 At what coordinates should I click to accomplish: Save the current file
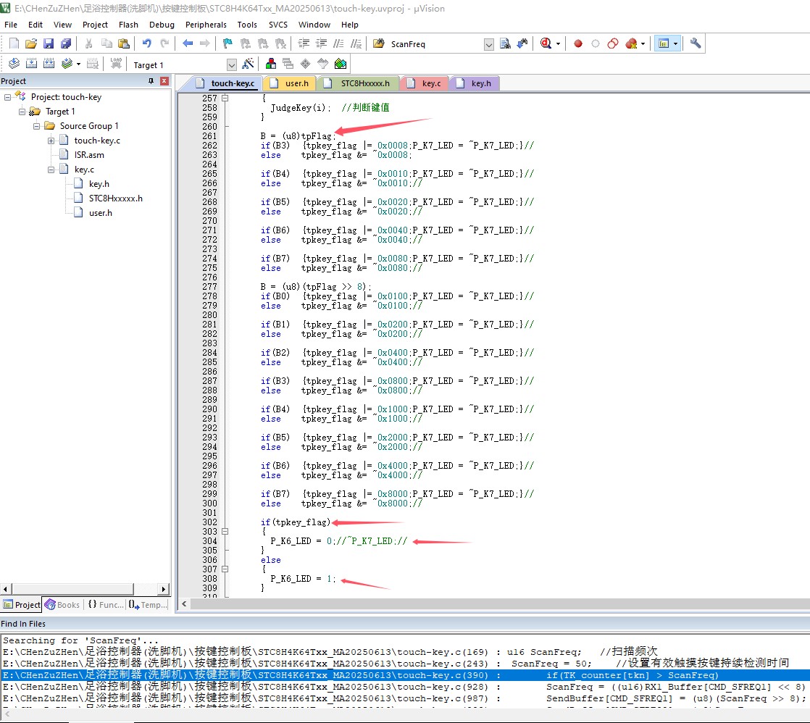[49, 44]
